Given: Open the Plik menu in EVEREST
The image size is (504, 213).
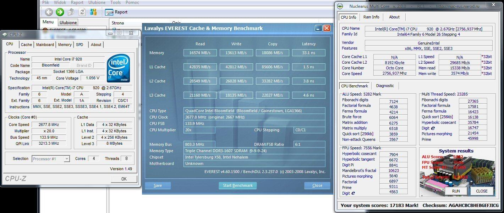Looking at the screenshot, I should [x=45, y=2].
